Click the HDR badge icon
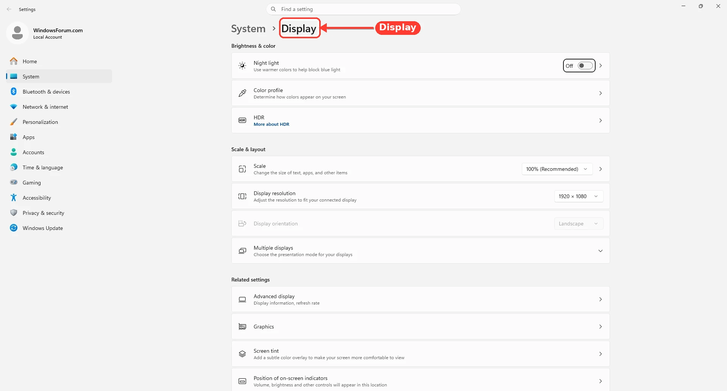Image resolution: width=727 pixels, height=391 pixels. [242, 120]
